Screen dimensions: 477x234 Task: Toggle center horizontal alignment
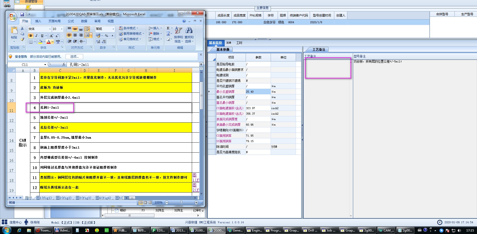(x=75, y=35)
